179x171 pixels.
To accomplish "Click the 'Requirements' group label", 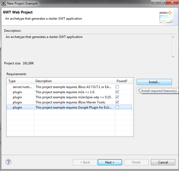I will pos(16,74).
